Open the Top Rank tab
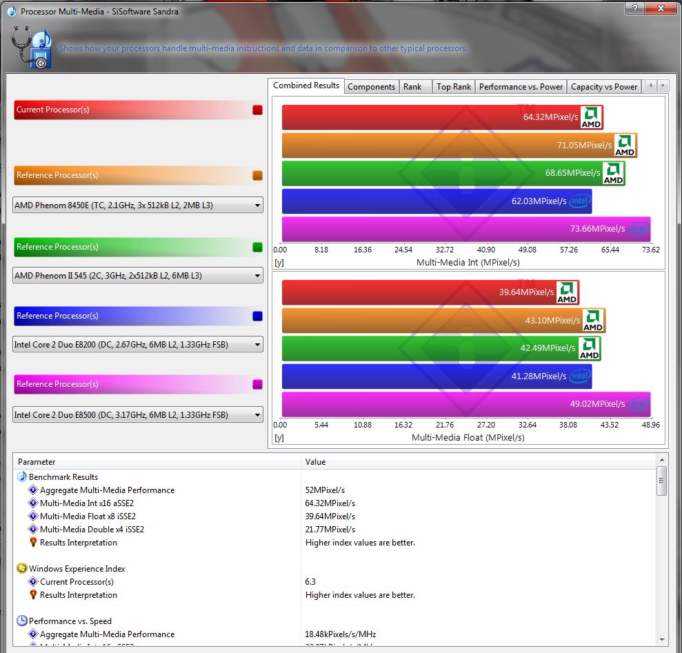This screenshot has height=653, width=682. (x=454, y=87)
